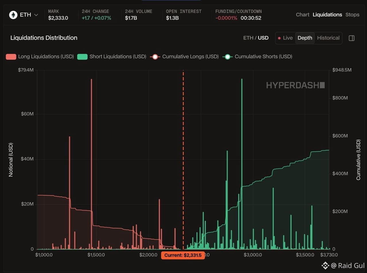Click the Cumulative Shorts line marker icon
Screen dimensions: 367x273
228,57
